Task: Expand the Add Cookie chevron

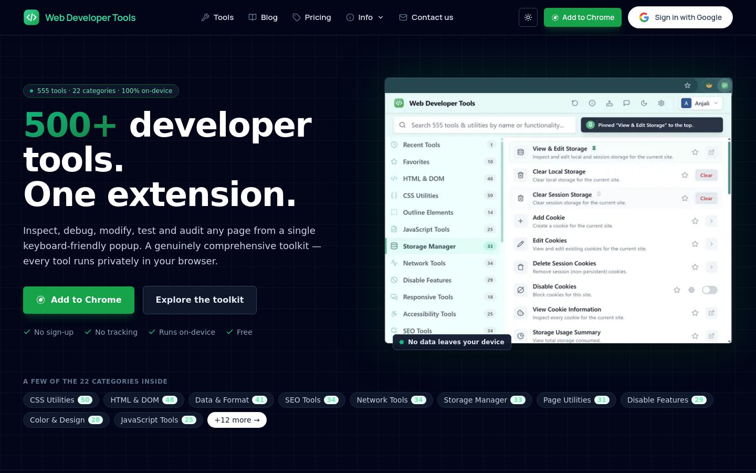Action: coord(711,221)
